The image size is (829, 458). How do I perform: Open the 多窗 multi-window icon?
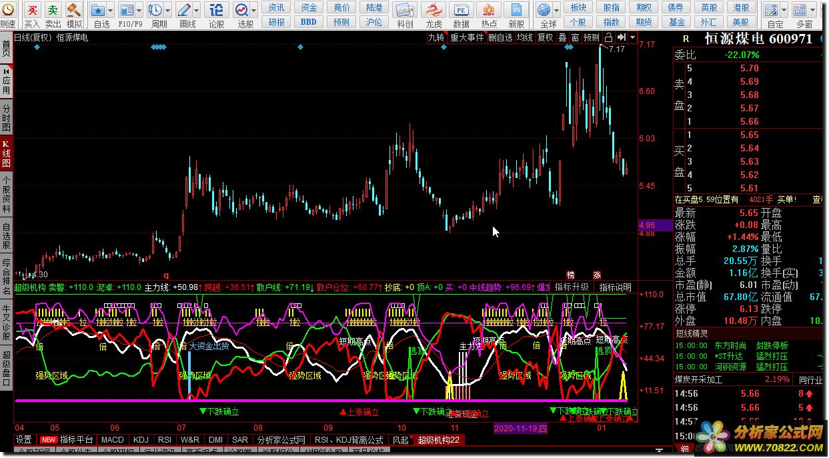(800, 11)
